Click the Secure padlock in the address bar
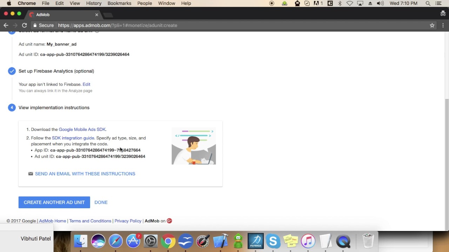The width and height of the screenshot is (449, 252). pos(35,25)
